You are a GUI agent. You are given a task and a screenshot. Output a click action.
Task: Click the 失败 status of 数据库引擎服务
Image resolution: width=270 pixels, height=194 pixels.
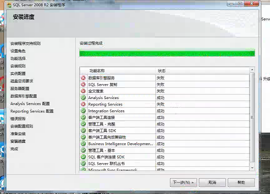point(160,78)
